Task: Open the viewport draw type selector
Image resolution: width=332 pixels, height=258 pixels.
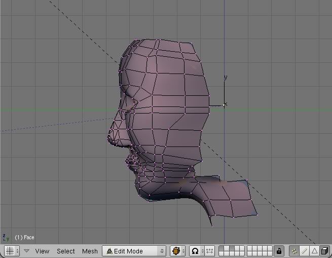Action: point(177,251)
